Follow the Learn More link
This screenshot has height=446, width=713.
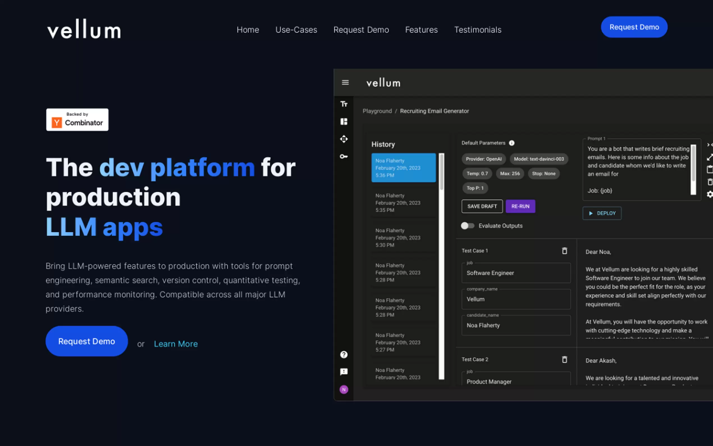[176, 344]
